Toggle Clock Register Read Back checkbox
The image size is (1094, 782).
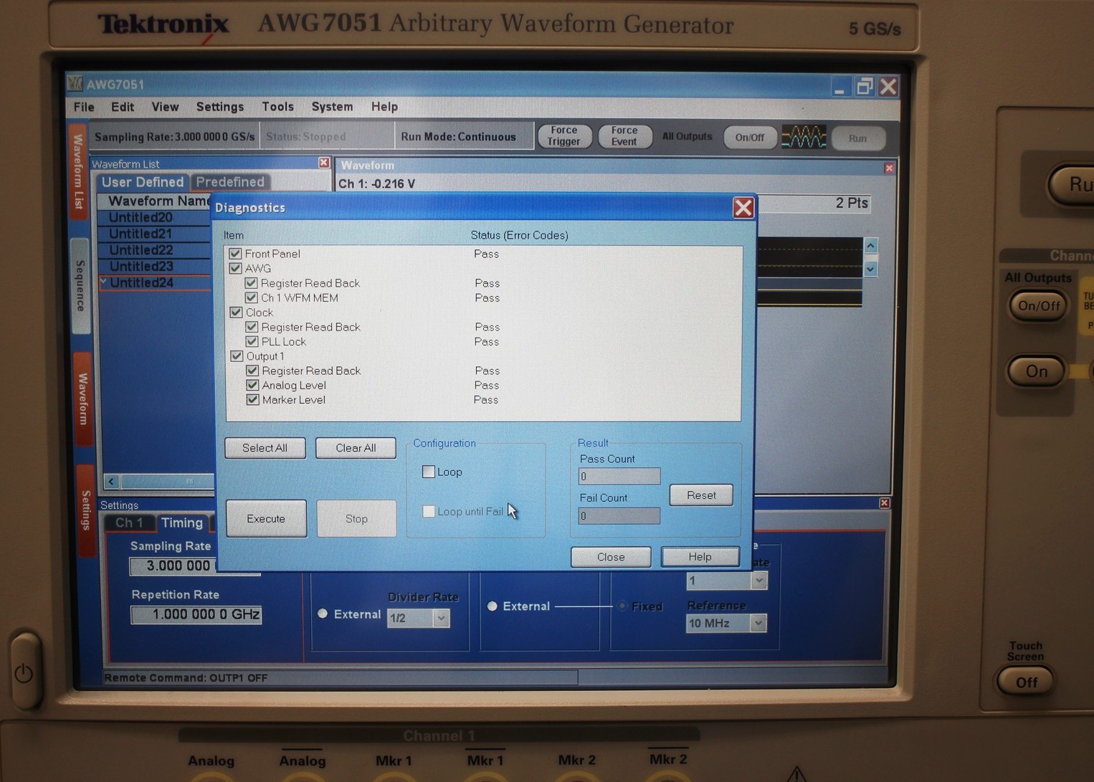coord(252,327)
